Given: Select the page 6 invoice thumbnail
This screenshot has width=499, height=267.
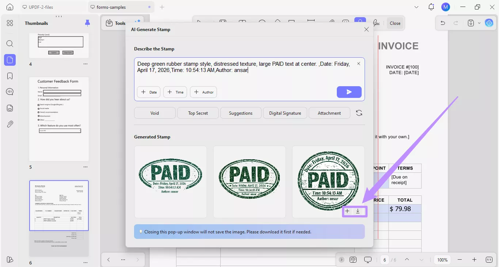Looking at the screenshot, I should click(x=59, y=206).
